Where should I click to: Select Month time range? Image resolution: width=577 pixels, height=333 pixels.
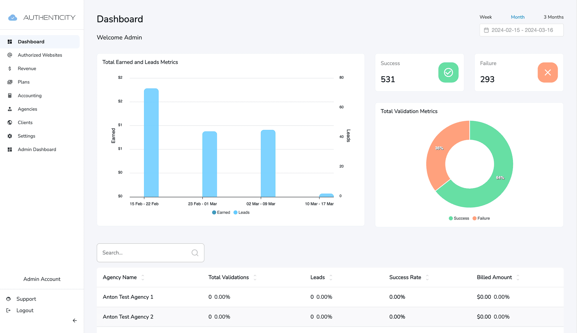point(517,17)
